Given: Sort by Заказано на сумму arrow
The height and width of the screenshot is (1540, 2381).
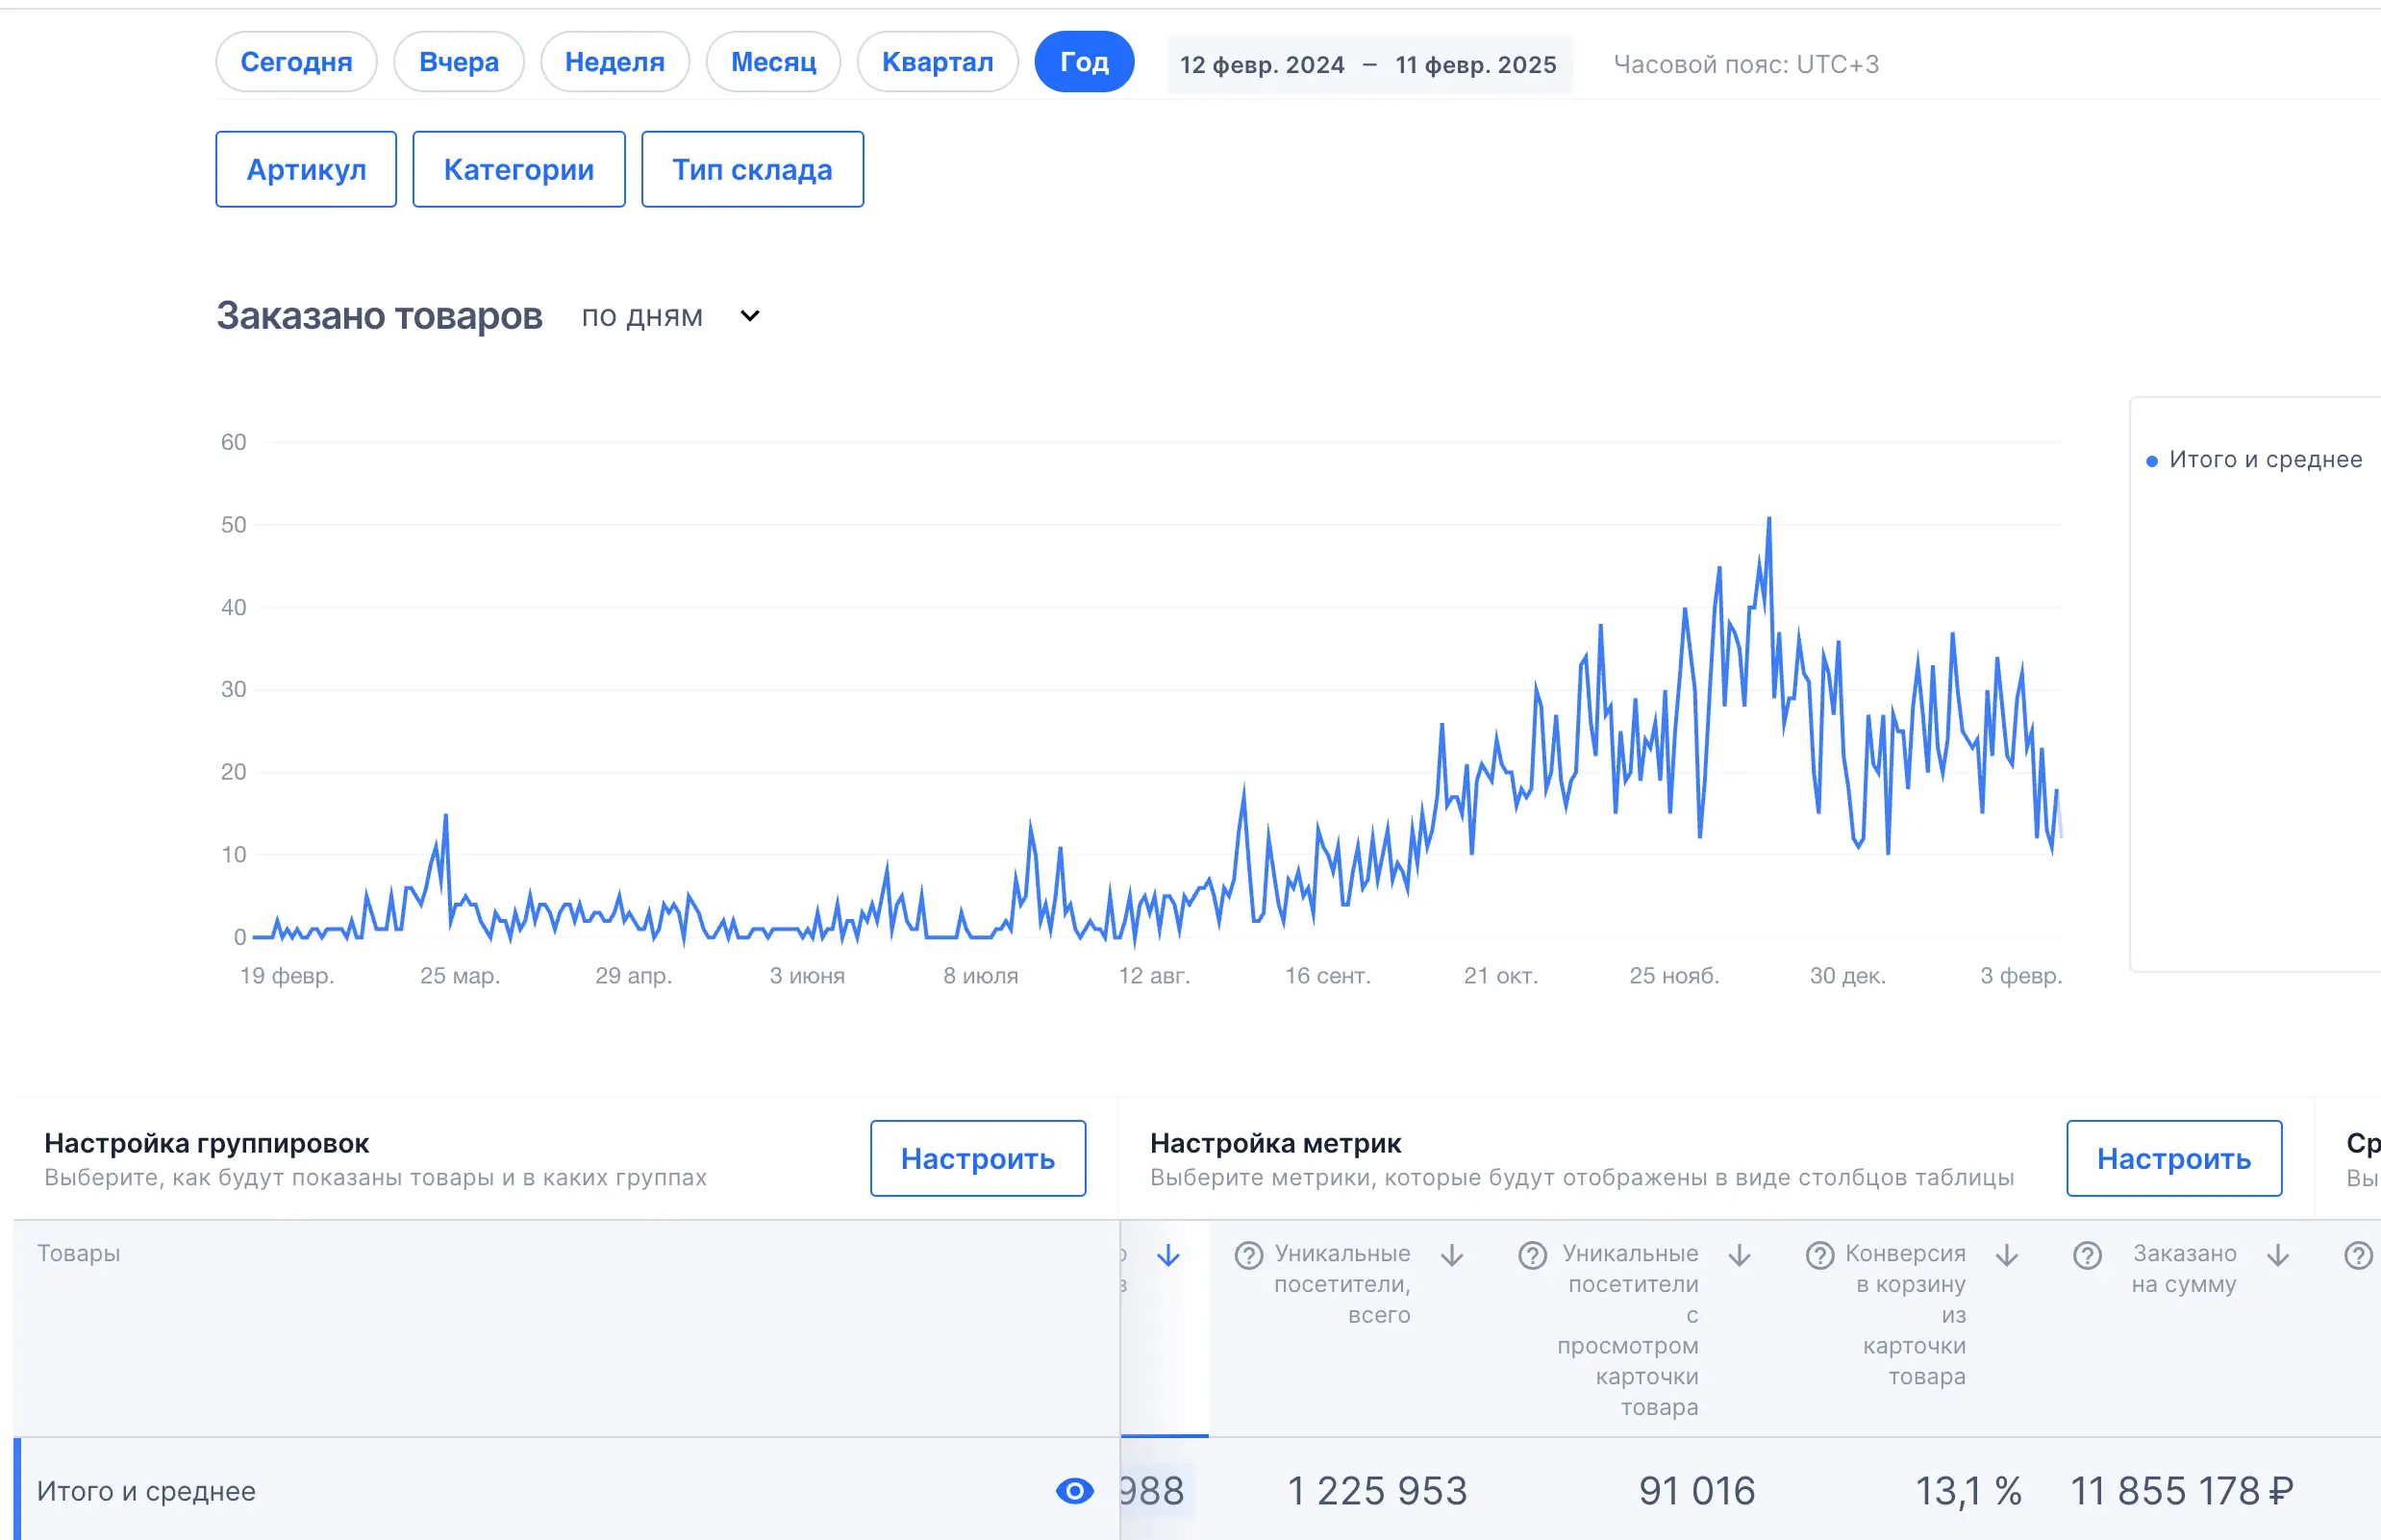Looking at the screenshot, I should click(x=2277, y=1255).
